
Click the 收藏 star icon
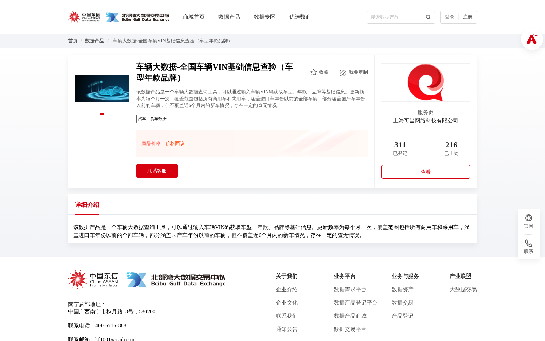tap(314, 72)
